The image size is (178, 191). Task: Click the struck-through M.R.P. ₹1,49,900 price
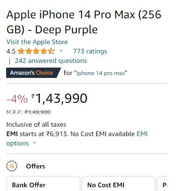pyautogui.click(x=38, y=112)
